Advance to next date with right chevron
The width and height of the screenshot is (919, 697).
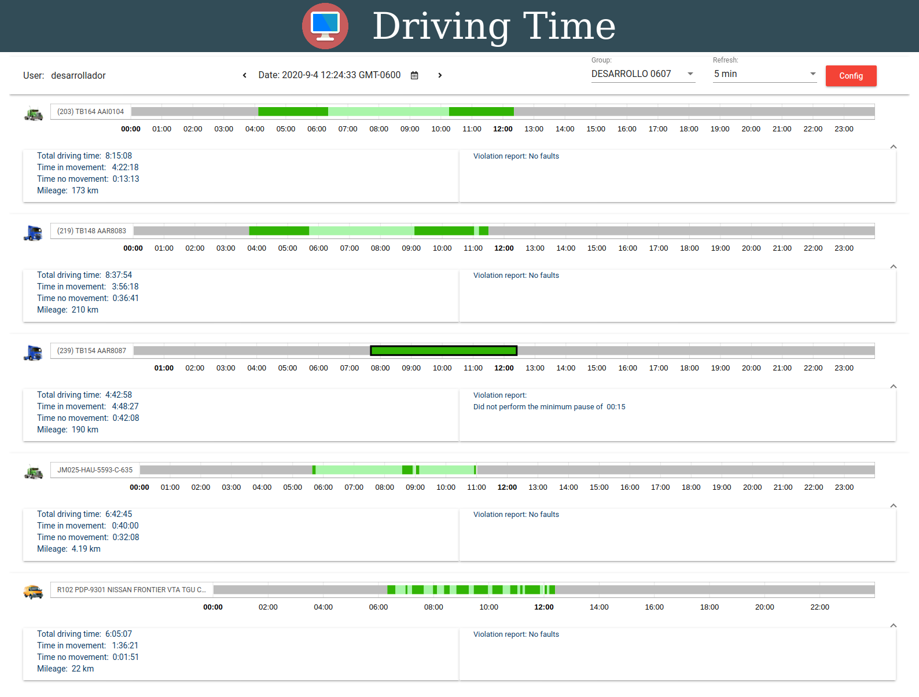click(440, 75)
